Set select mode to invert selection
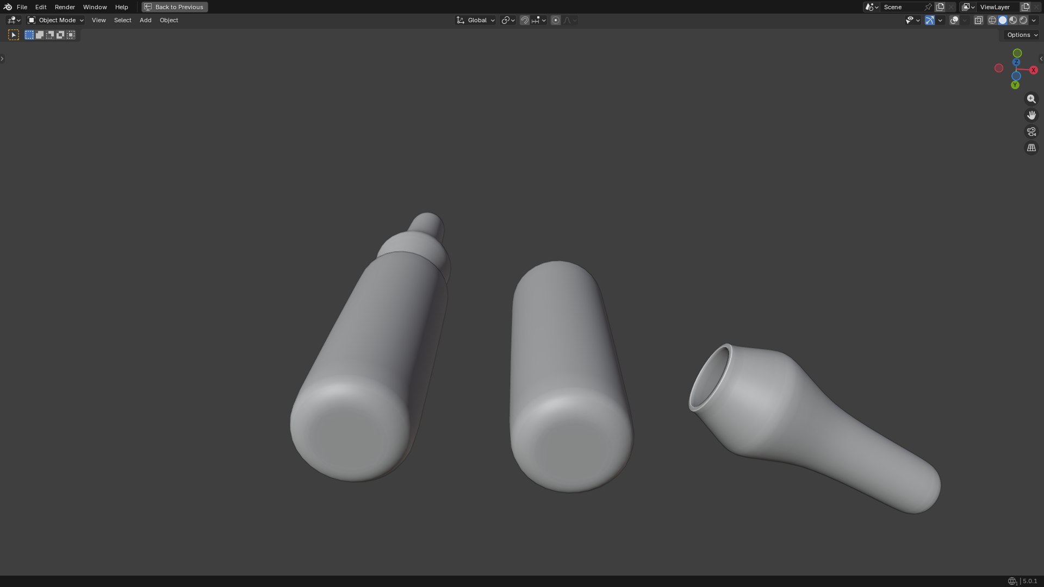Screen dimensions: 1044x587 tap(60, 35)
